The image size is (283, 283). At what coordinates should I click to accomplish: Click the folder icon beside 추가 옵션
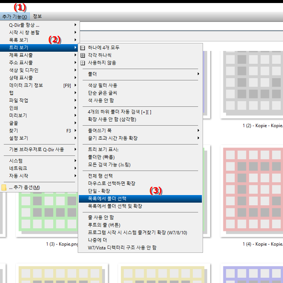tap(4, 187)
